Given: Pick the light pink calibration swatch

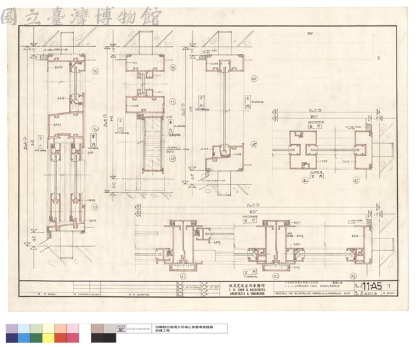Looking at the screenshot, I should pyautogui.click(x=73, y=328).
